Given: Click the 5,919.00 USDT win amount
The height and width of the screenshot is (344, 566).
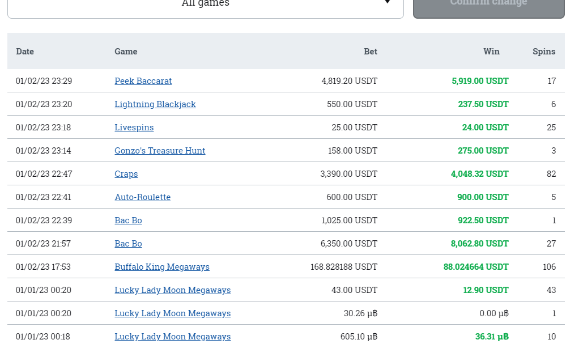Looking at the screenshot, I should (480, 81).
